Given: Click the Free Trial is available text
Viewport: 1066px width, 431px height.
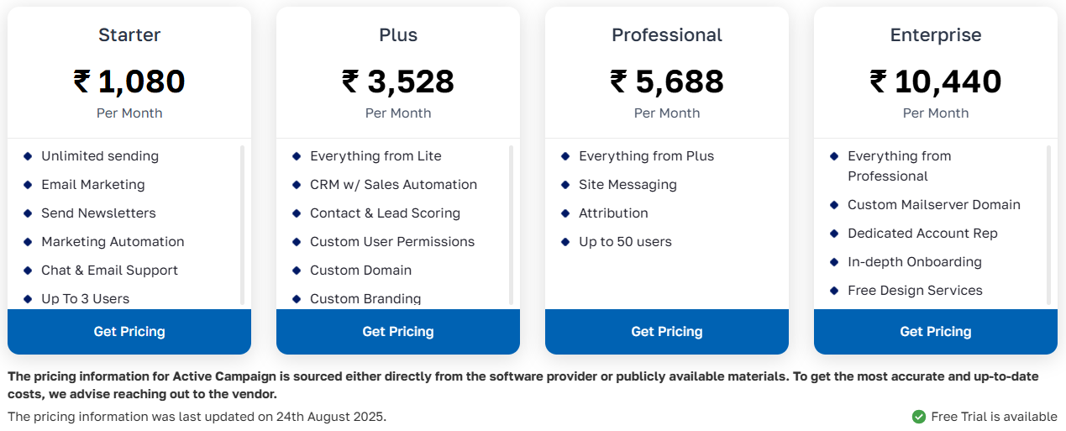Looking at the screenshot, I should pyautogui.click(x=994, y=417).
